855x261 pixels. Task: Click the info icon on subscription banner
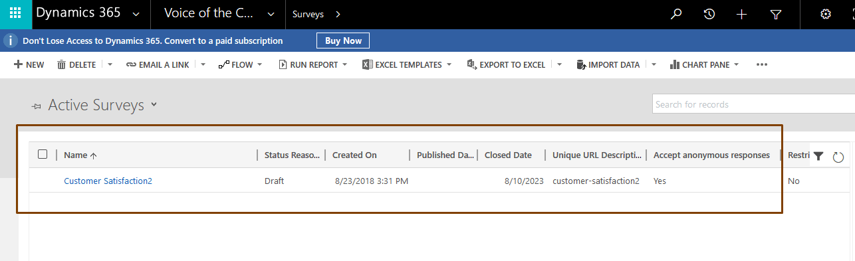(10, 41)
